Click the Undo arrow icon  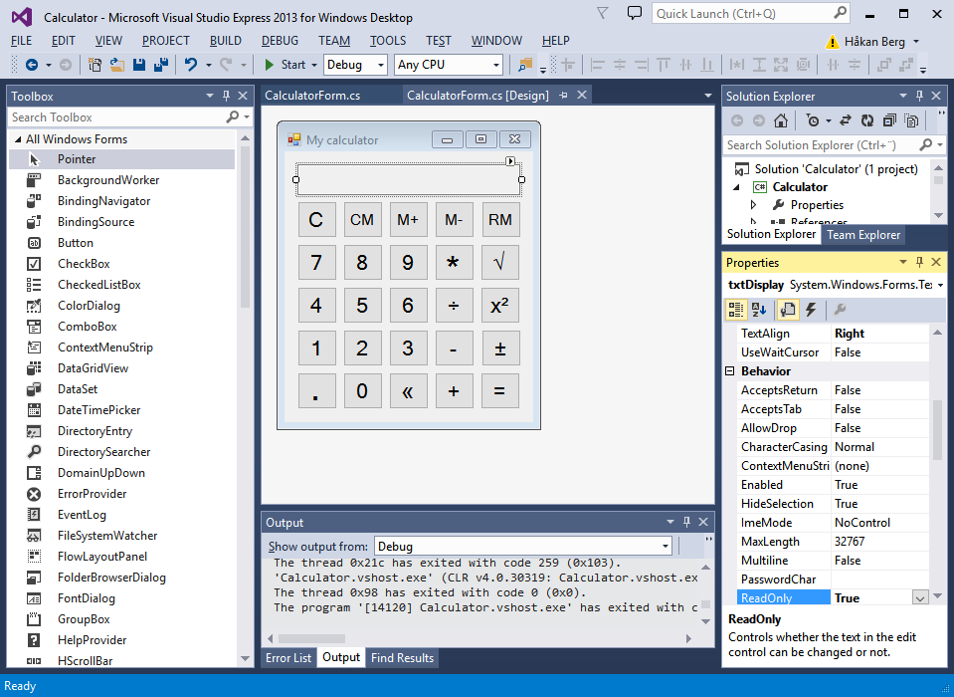[x=191, y=65]
